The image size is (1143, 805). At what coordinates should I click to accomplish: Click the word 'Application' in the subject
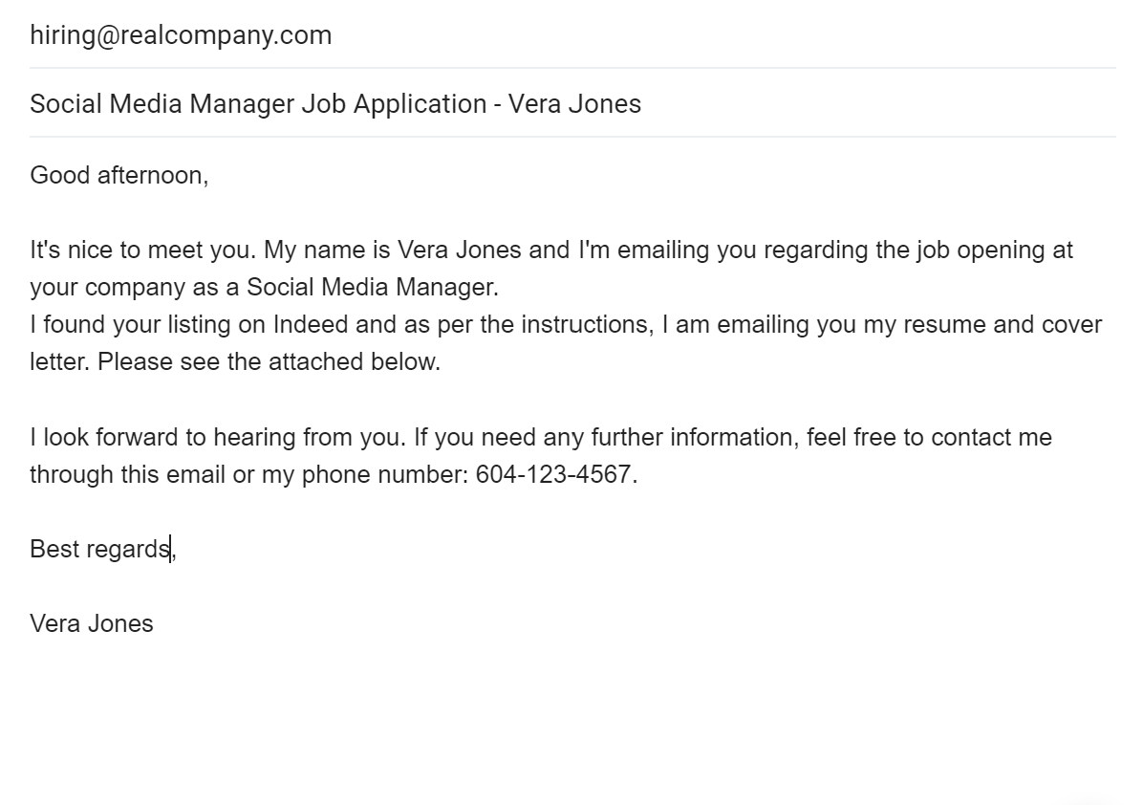click(x=420, y=103)
